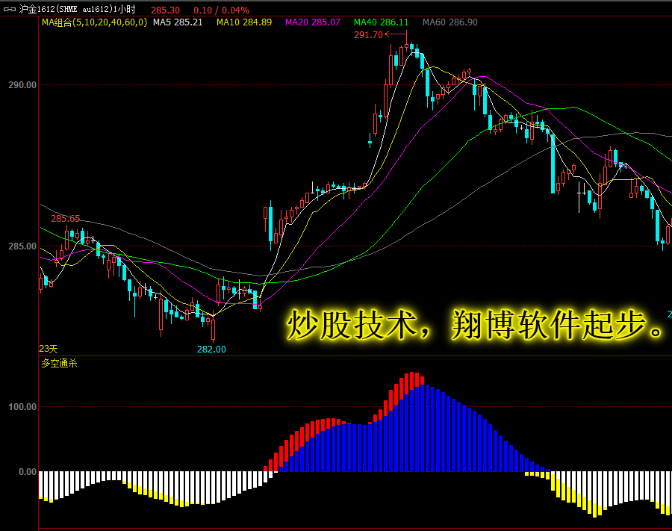Viewport: 672px width, 531px height.
Task: Select the MA10 284.89 label
Action: tap(244, 22)
